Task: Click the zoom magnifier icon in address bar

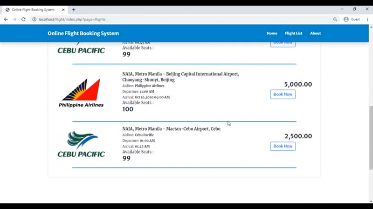Action: 335,19
